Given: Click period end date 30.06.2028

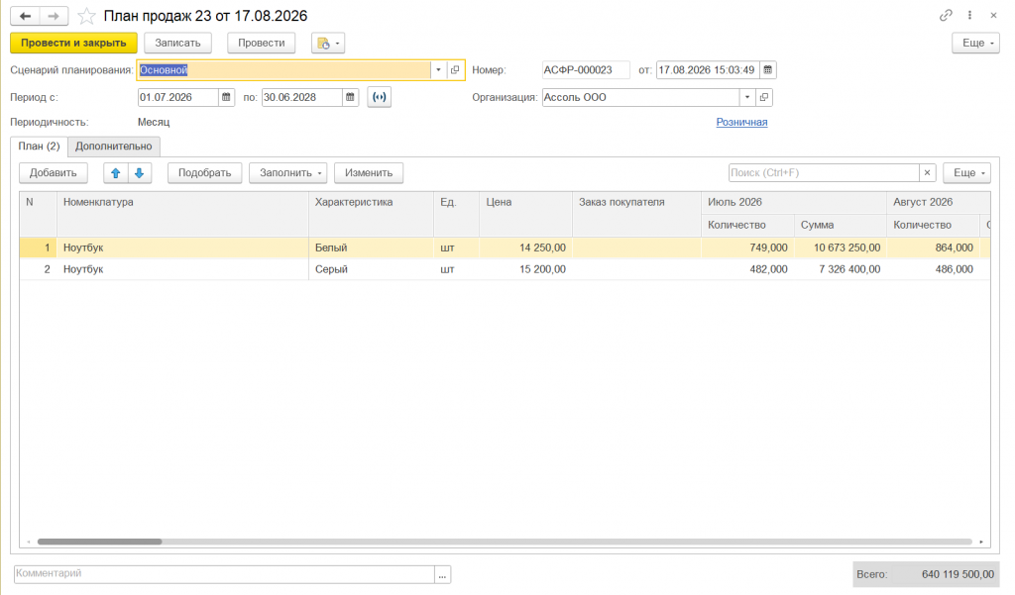Looking at the screenshot, I should pos(301,97).
